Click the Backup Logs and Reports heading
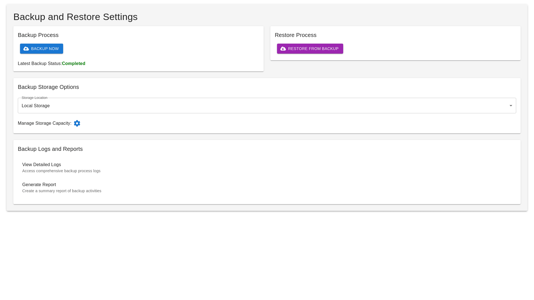 (50, 149)
